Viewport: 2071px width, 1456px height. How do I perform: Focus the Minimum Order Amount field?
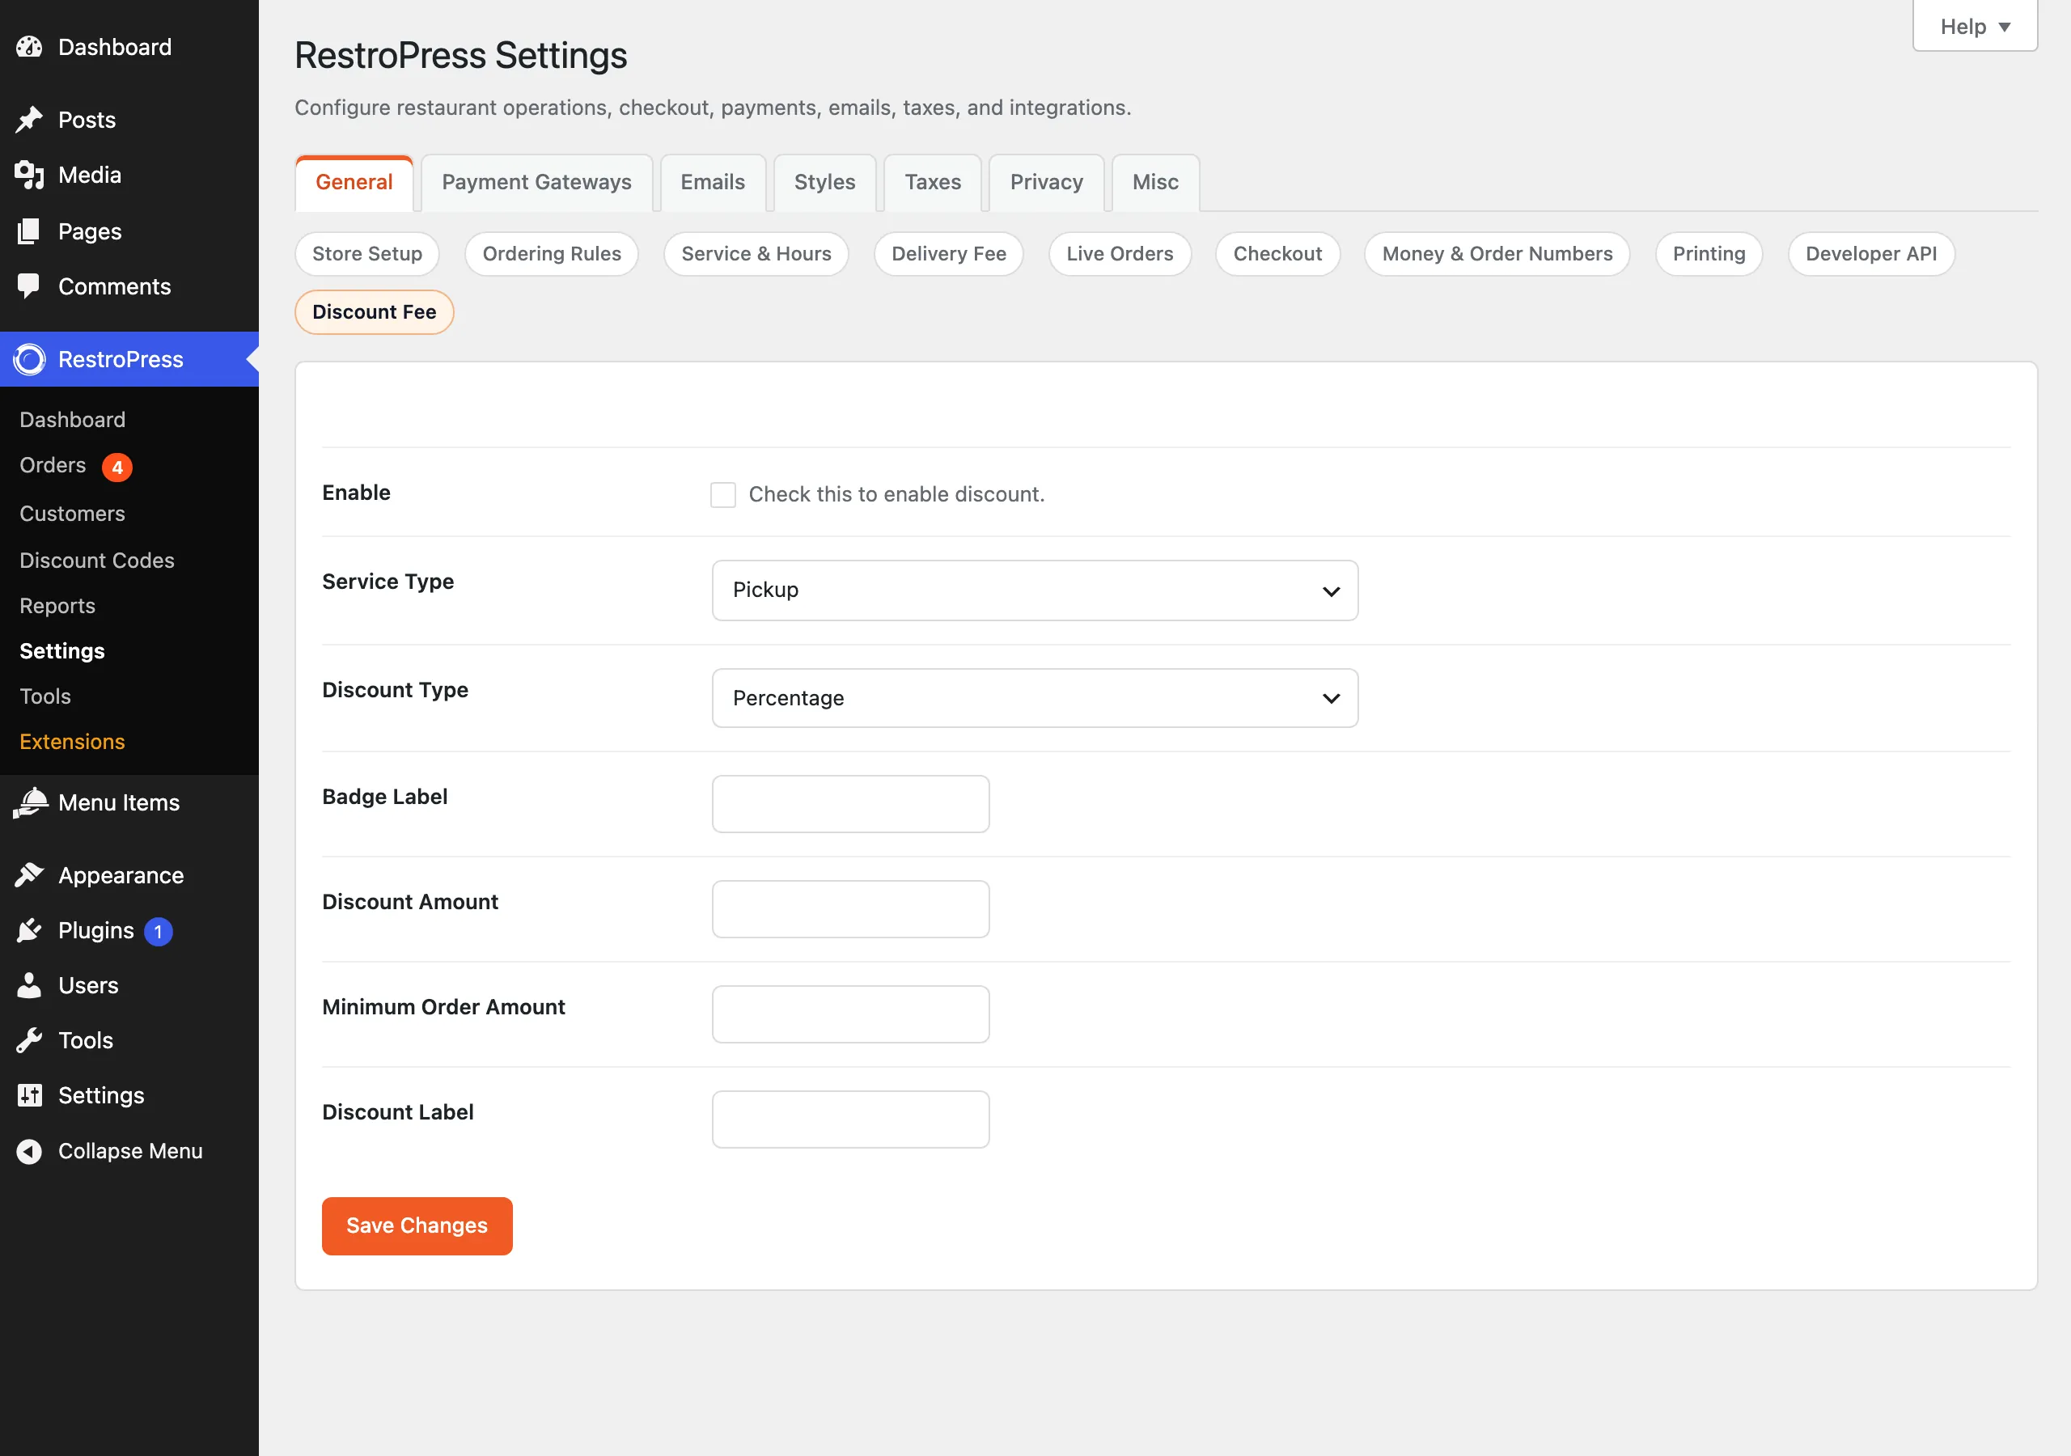850,1014
